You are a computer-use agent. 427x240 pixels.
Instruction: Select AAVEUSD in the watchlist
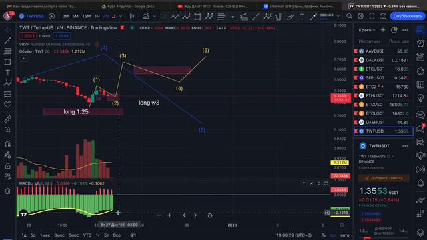pos(384,51)
